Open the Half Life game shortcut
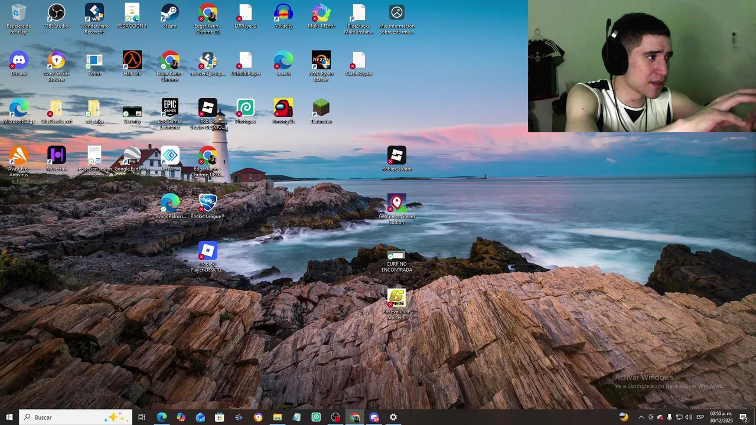The image size is (756, 425). (x=132, y=64)
